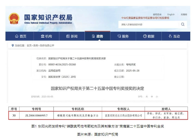
Task: Click the 无障碍 accessibility link
Action: click(184, 14)
